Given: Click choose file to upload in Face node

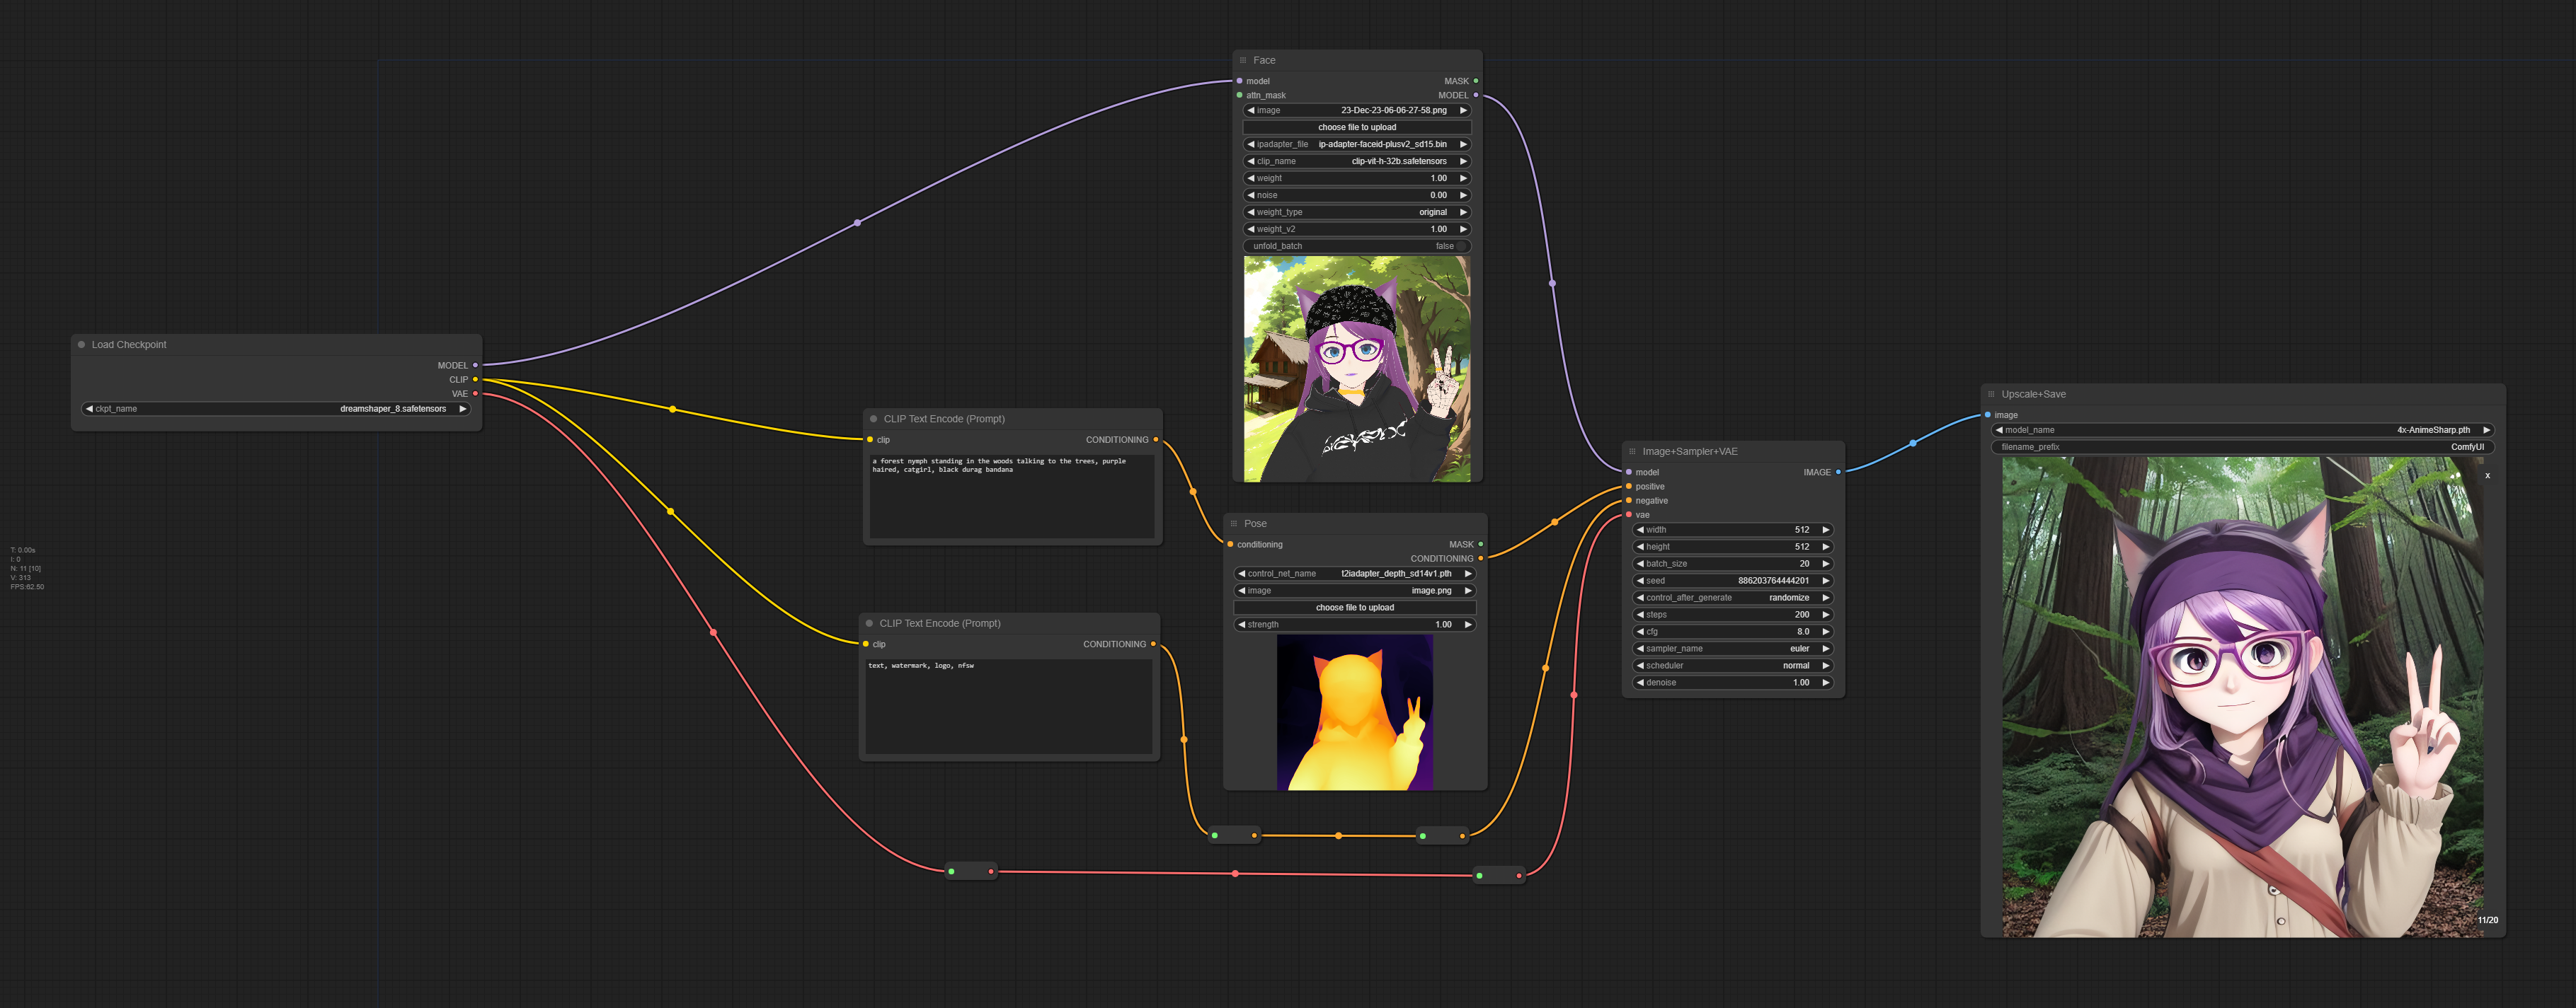Looking at the screenshot, I should [1356, 127].
